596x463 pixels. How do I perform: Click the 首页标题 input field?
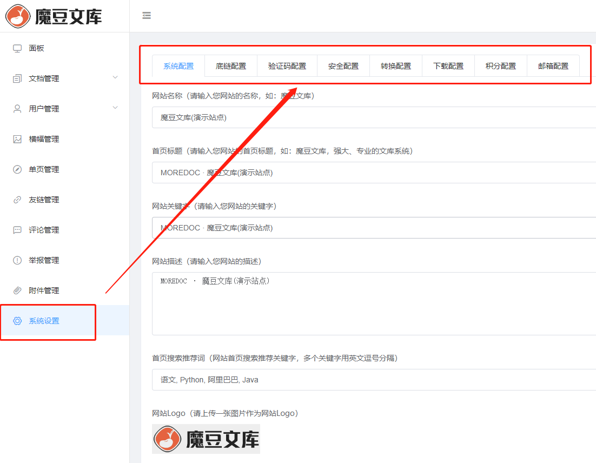(374, 173)
